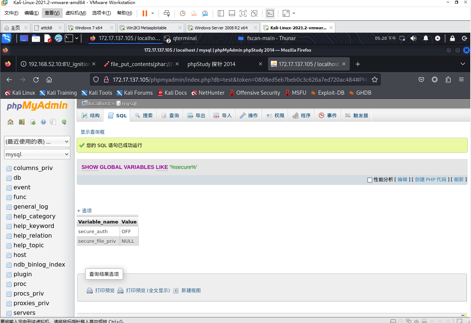Open the Firefox list all tabs chevron
Viewport: 471px width, 323px height.
point(462,64)
